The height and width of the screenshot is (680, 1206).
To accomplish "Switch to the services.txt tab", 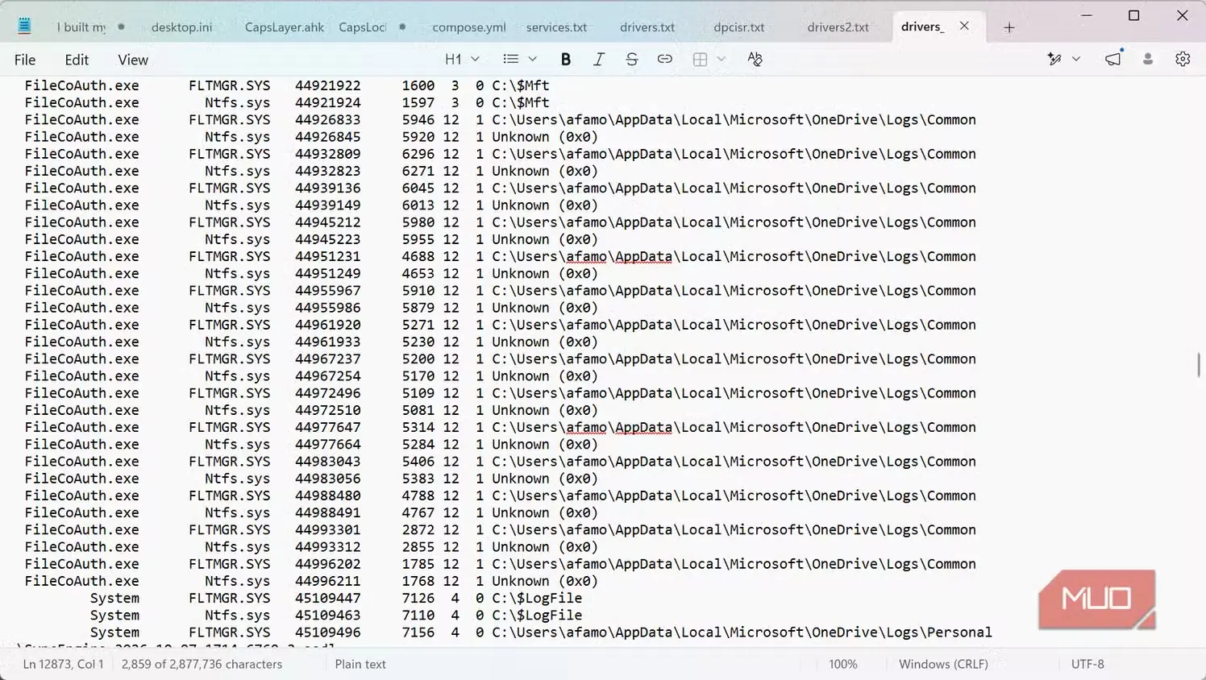I will point(556,27).
